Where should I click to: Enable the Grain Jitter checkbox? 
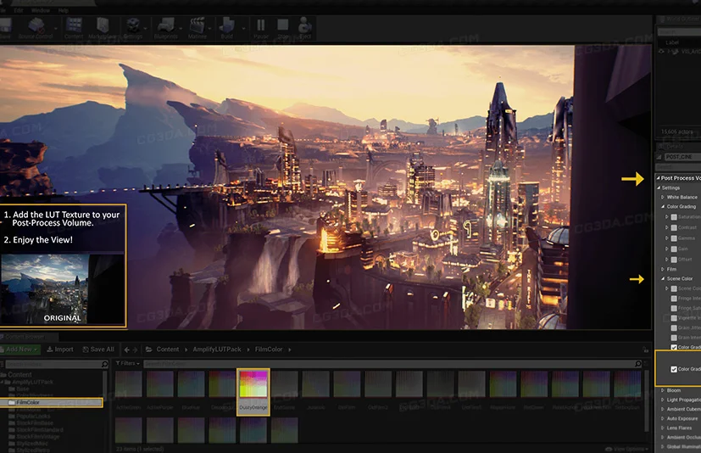(674, 328)
